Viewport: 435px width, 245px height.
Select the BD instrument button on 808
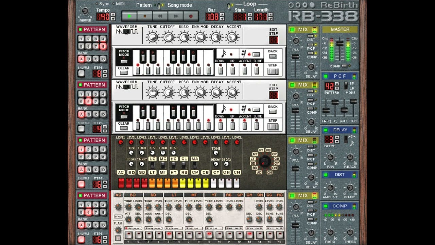click(131, 173)
